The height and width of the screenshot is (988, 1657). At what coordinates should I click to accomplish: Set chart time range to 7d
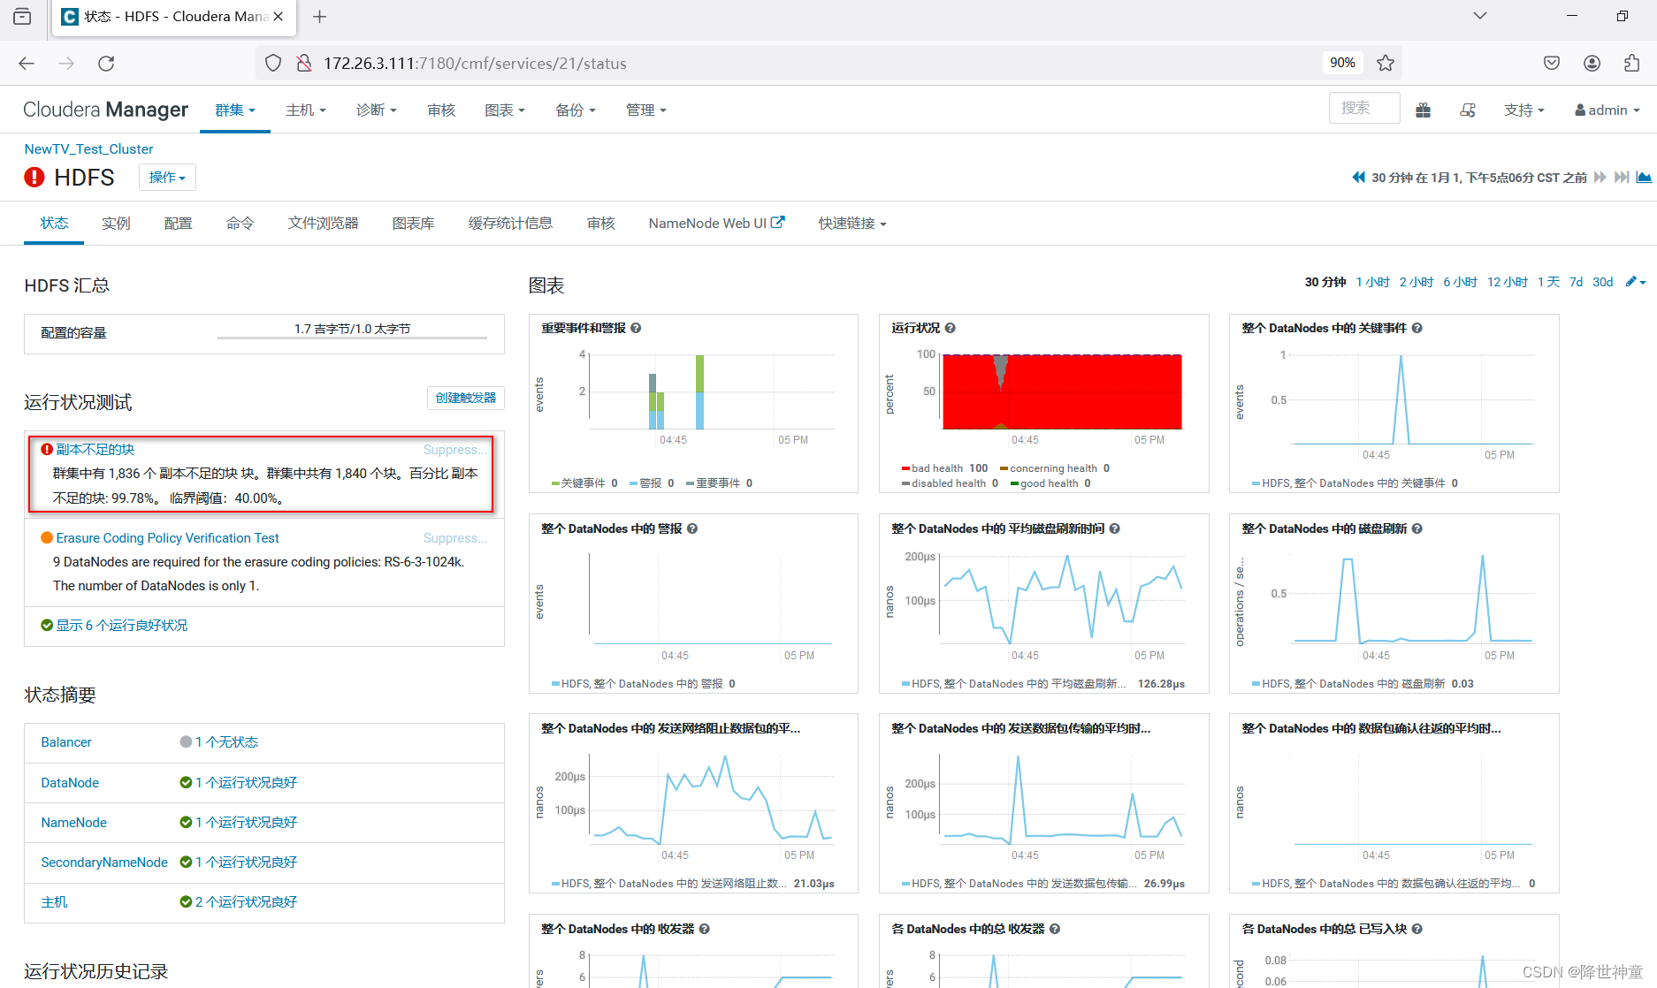[x=1576, y=282]
